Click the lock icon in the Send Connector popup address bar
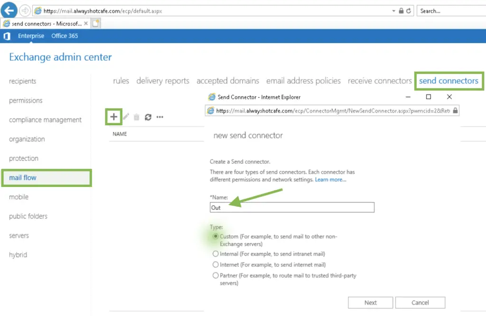The width and height of the screenshot is (486, 316). tap(455, 111)
